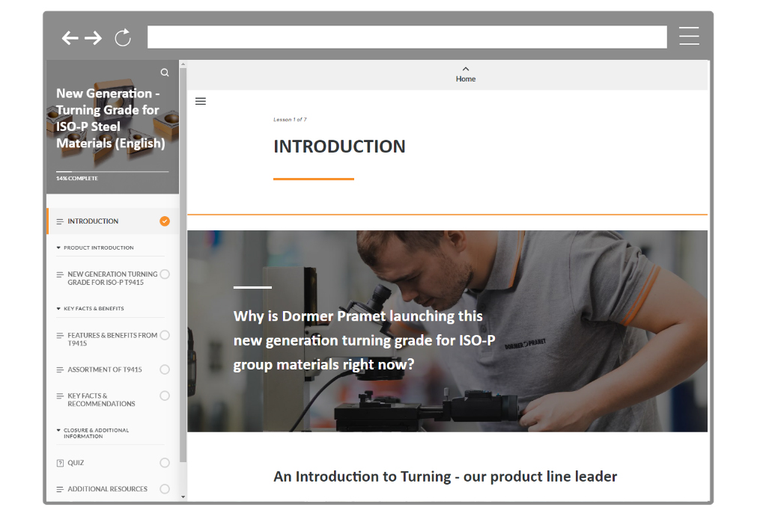Screen dimensions: 775x516
Task: Open Key Facts & Recommendations lesson
Action: 101,399
